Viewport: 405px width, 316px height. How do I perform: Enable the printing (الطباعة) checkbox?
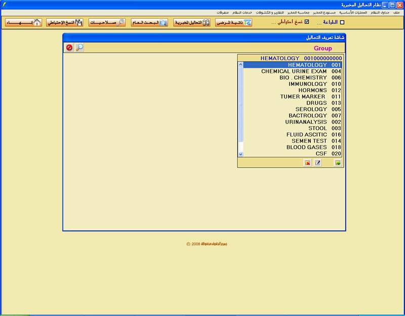[342, 22]
